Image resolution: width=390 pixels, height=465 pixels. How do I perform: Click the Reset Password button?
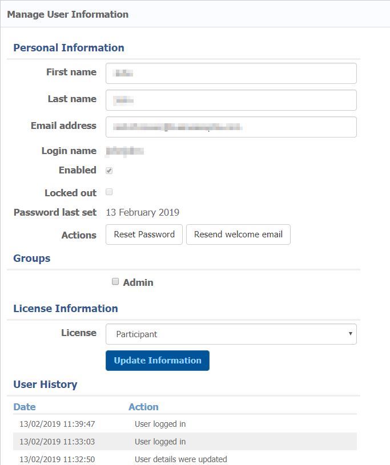(144, 234)
